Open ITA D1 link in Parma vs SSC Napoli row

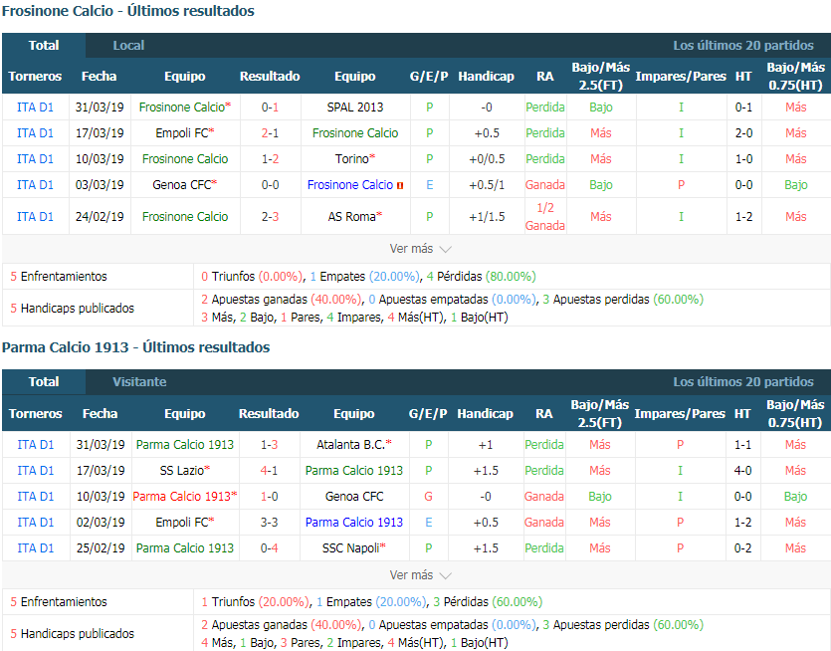click(x=36, y=548)
